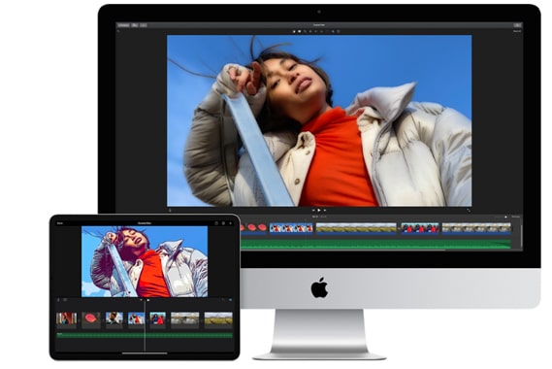The image size is (552, 369).
Task: Open the share button at iMac top right
Action: [x=517, y=25]
